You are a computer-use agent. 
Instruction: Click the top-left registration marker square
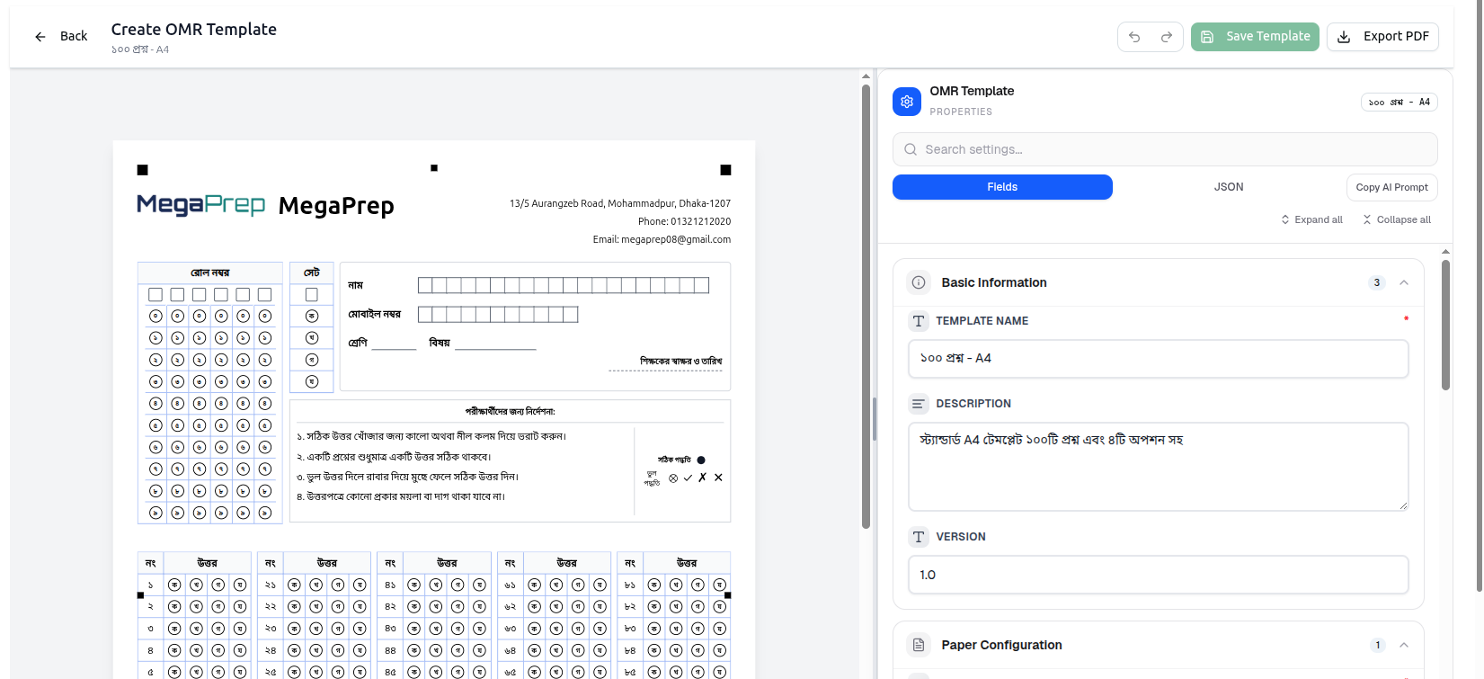[142, 170]
